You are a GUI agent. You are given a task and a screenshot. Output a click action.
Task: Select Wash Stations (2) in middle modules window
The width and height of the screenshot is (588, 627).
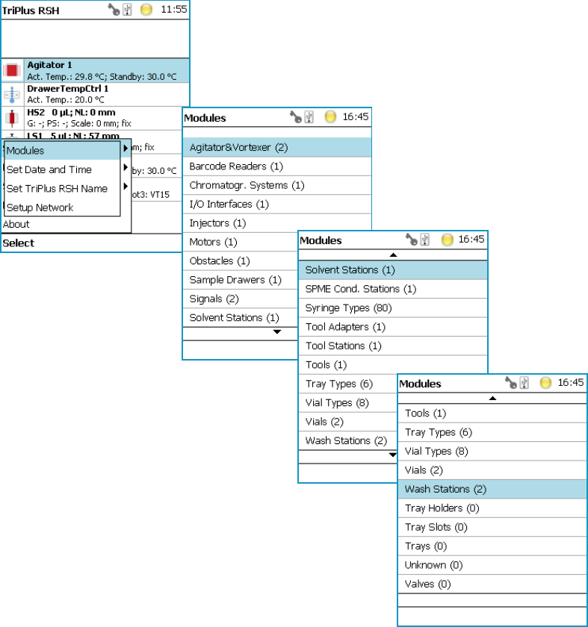[x=348, y=440]
